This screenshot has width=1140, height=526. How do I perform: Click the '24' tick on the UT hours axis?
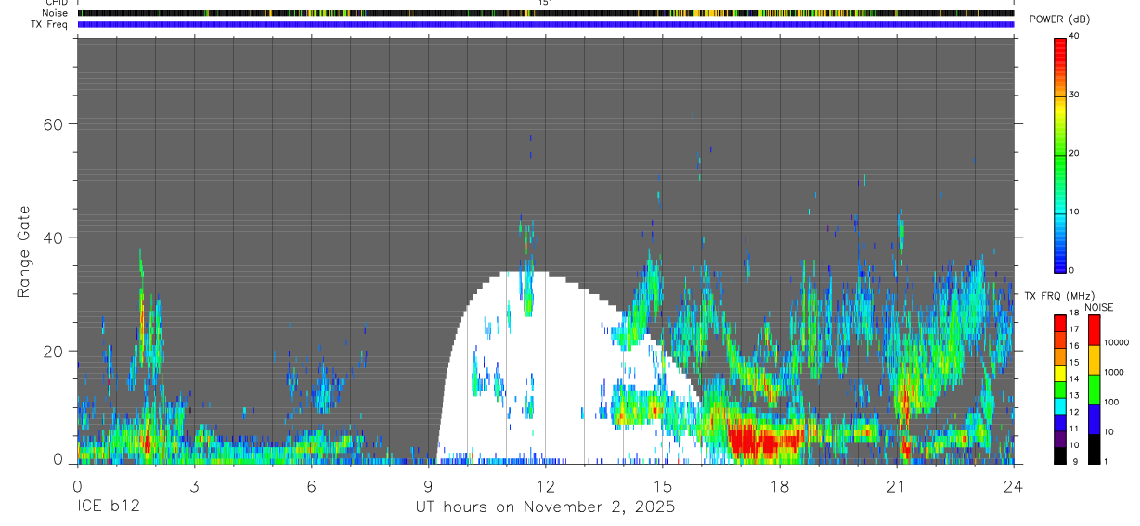1014,486
